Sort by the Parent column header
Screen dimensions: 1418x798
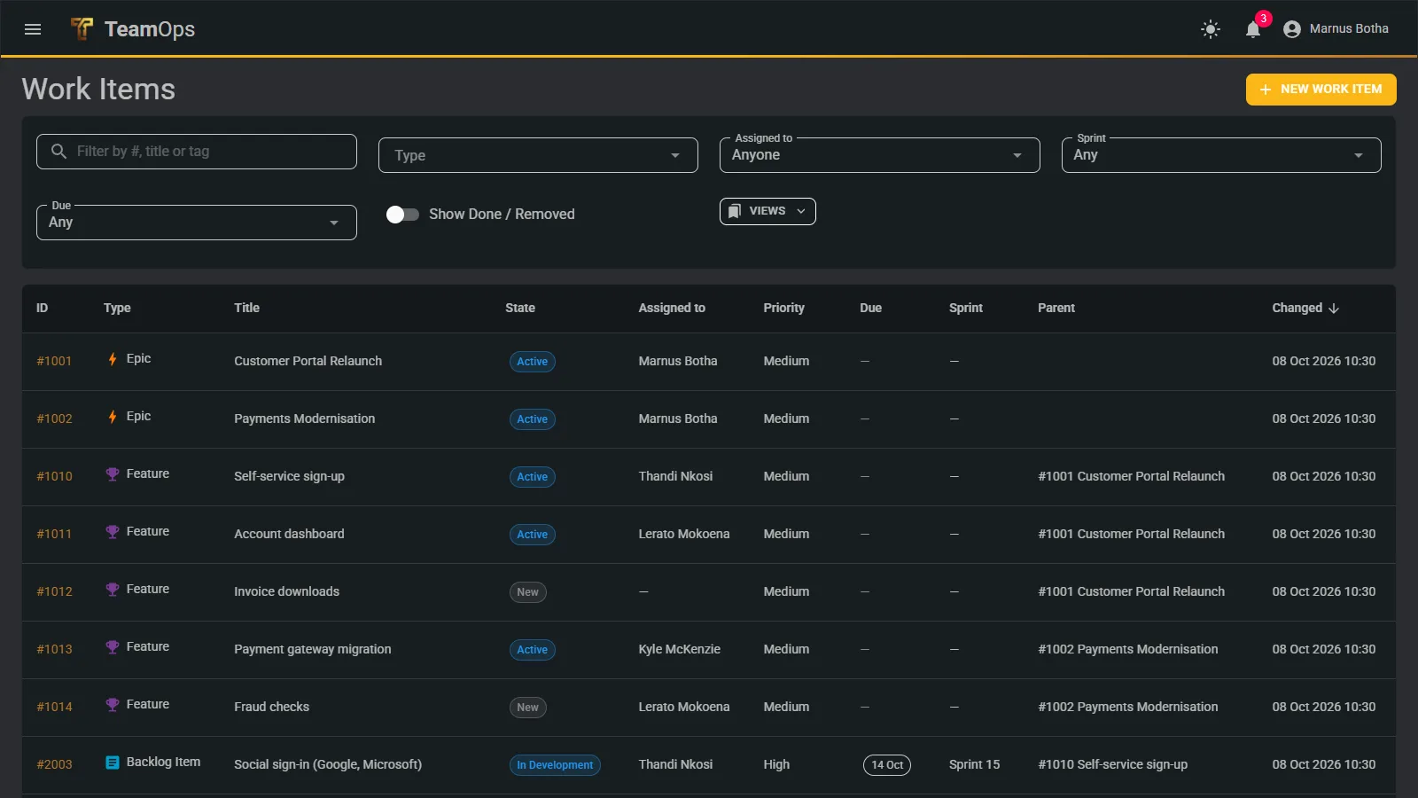(1056, 308)
